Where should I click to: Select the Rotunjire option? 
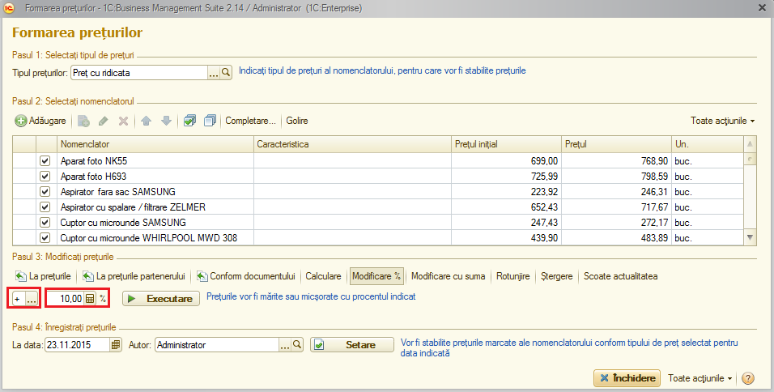tap(512, 276)
